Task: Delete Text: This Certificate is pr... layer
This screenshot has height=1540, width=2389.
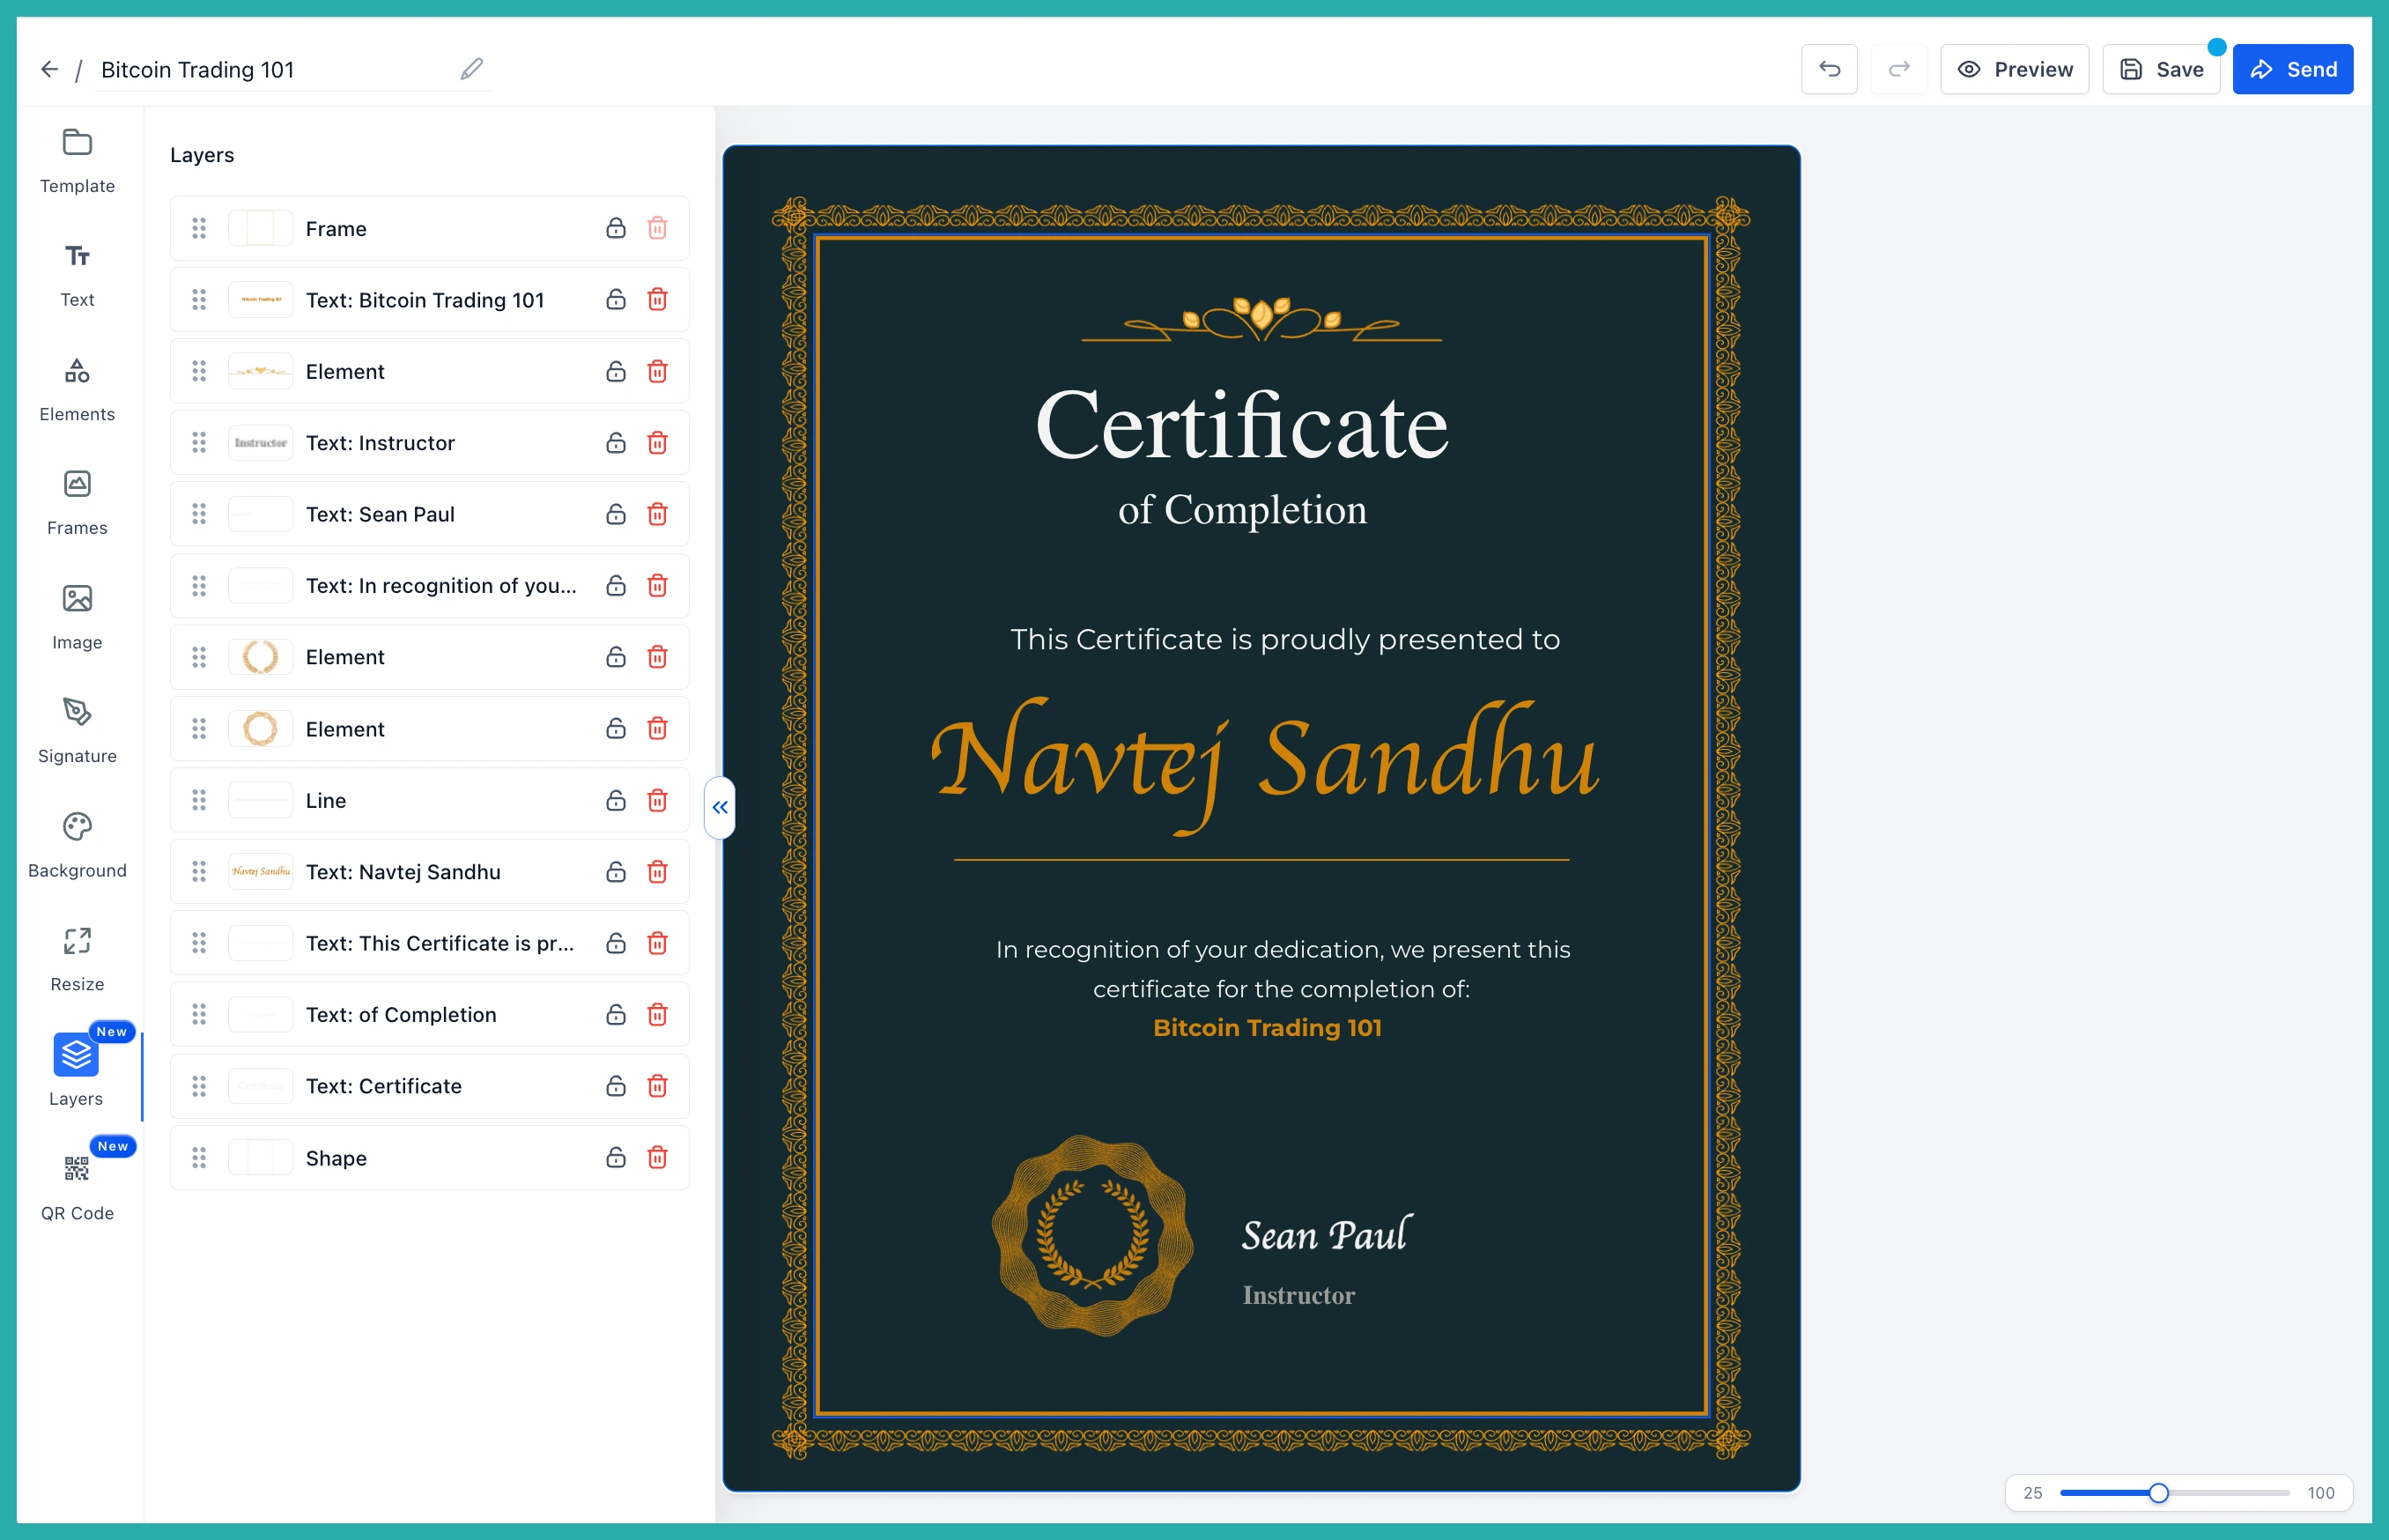Action: coord(657,943)
